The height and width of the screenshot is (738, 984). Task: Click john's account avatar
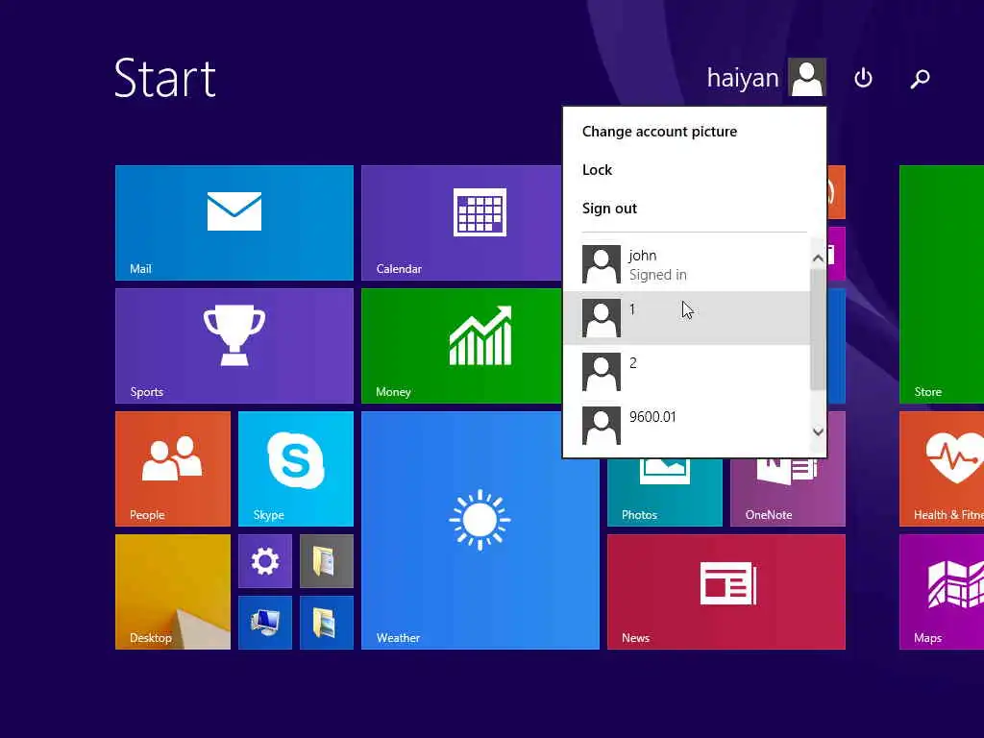coord(602,264)
